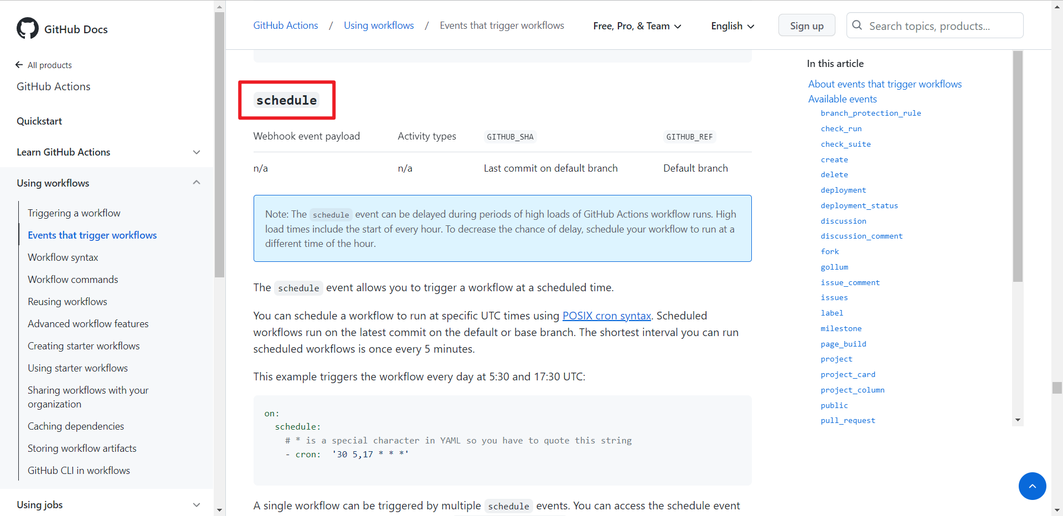1063x516 pixels.
Task: Jump to page_build event
Action: (843, 344)
